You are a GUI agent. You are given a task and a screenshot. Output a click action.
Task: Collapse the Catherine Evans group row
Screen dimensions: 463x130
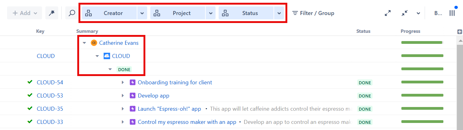pyautogui.click(x=85, y=43)
